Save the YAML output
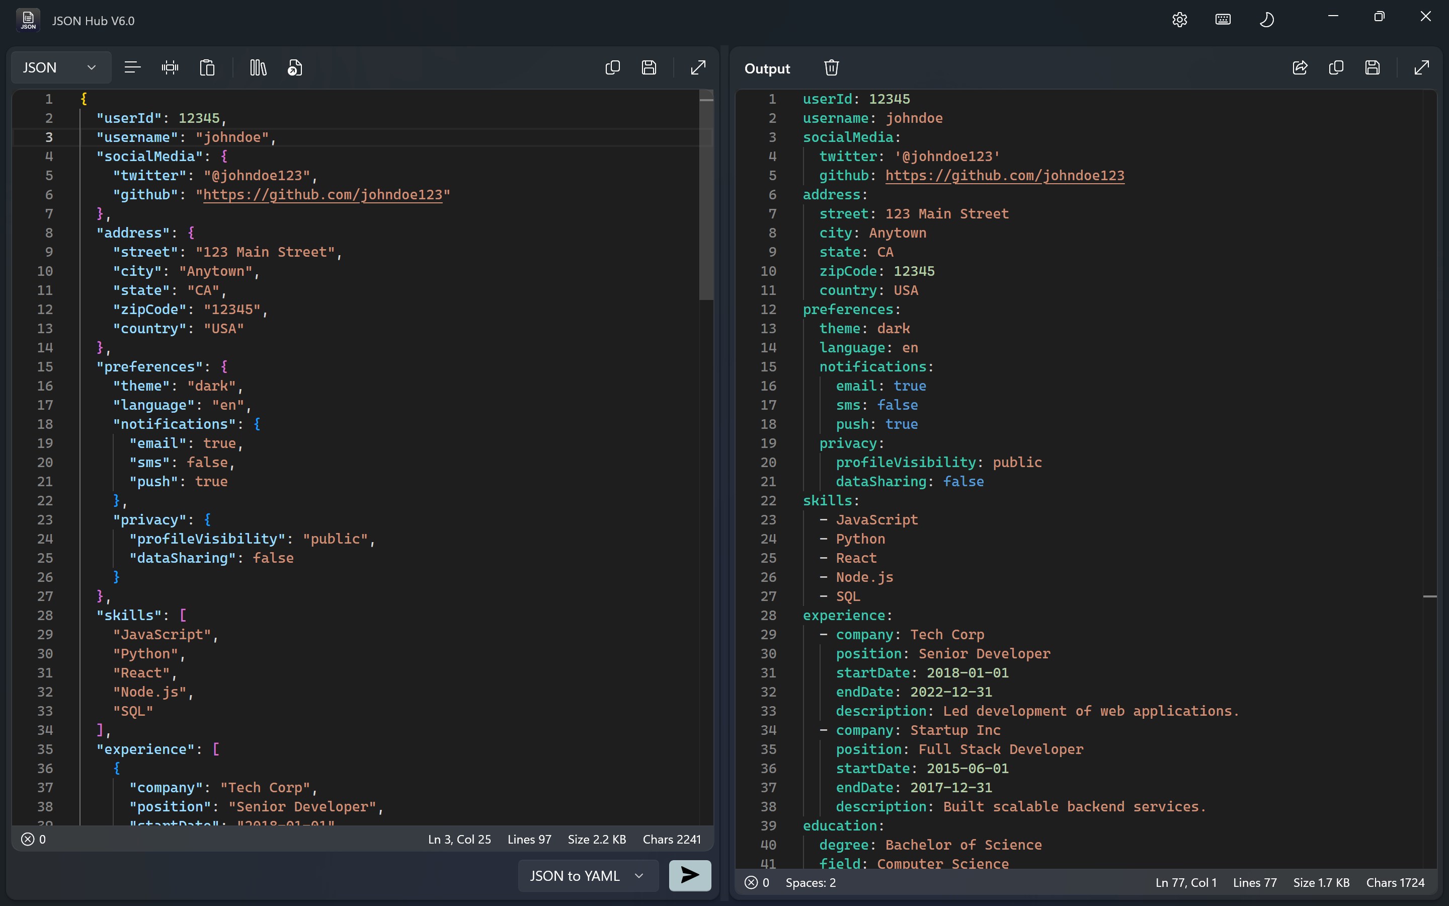The image size is (1449, 906). coord(1373,68)
